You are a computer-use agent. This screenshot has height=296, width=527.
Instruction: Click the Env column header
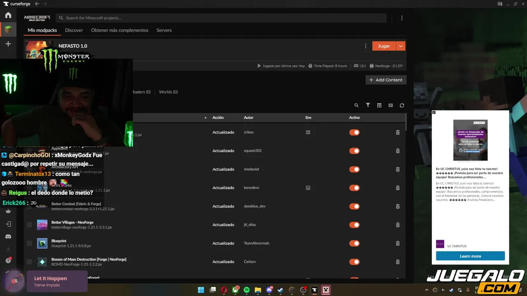coord(308,118)
